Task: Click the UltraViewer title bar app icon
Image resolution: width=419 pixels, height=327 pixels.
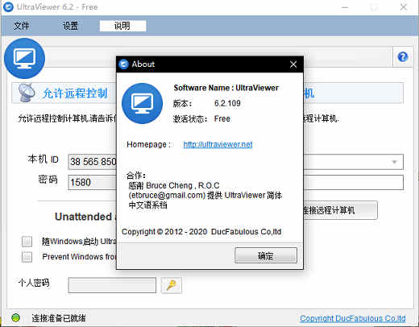Action: point(8,7)
